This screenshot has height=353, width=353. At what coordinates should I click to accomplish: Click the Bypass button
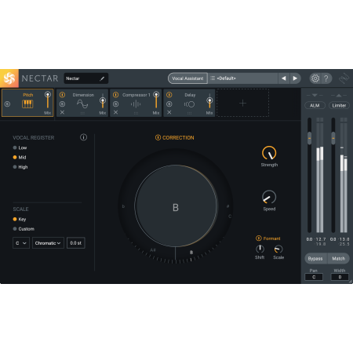click(315, 258)
